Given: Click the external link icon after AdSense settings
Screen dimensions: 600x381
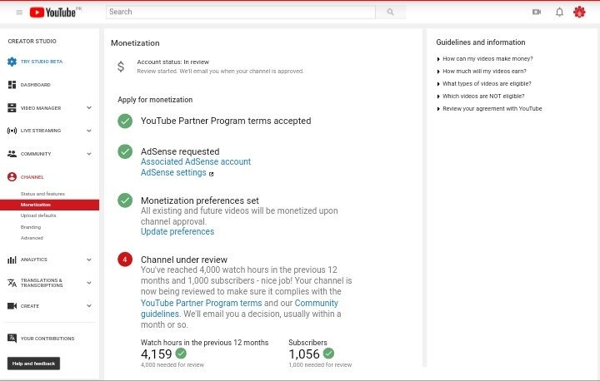Looking at the screenshot, I should point(211,174).
